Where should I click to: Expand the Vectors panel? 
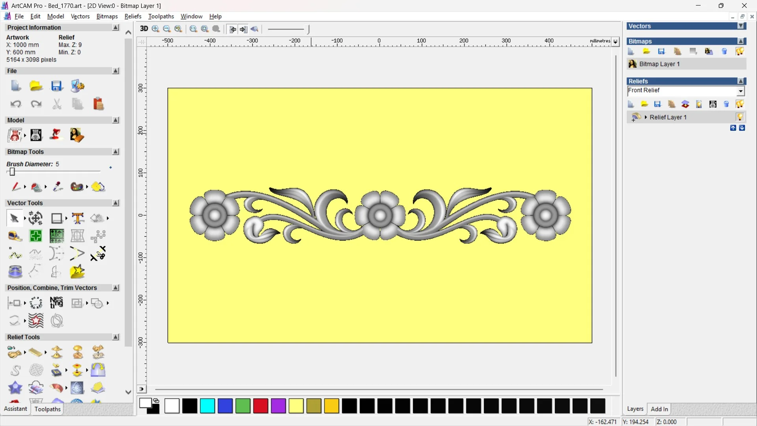pos(741,26)
